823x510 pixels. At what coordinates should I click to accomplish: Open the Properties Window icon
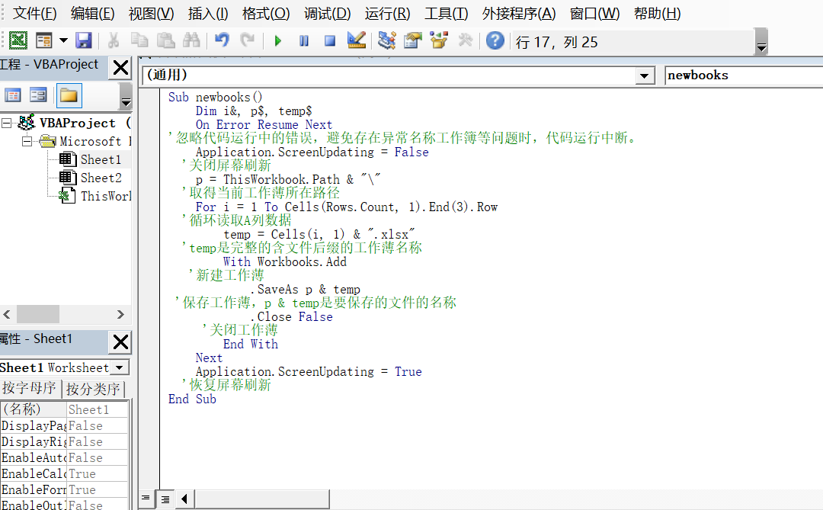pyautogui.click(x=413, y=40)
